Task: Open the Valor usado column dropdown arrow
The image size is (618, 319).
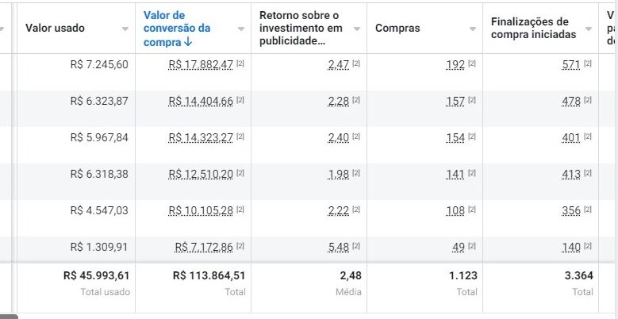Action: click(125, 29)
